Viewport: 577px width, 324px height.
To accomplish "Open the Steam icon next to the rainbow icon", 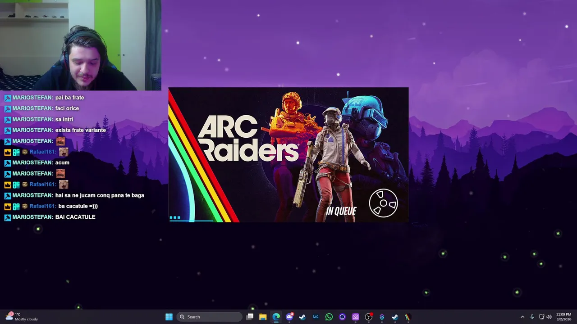I will click(395, 317).
